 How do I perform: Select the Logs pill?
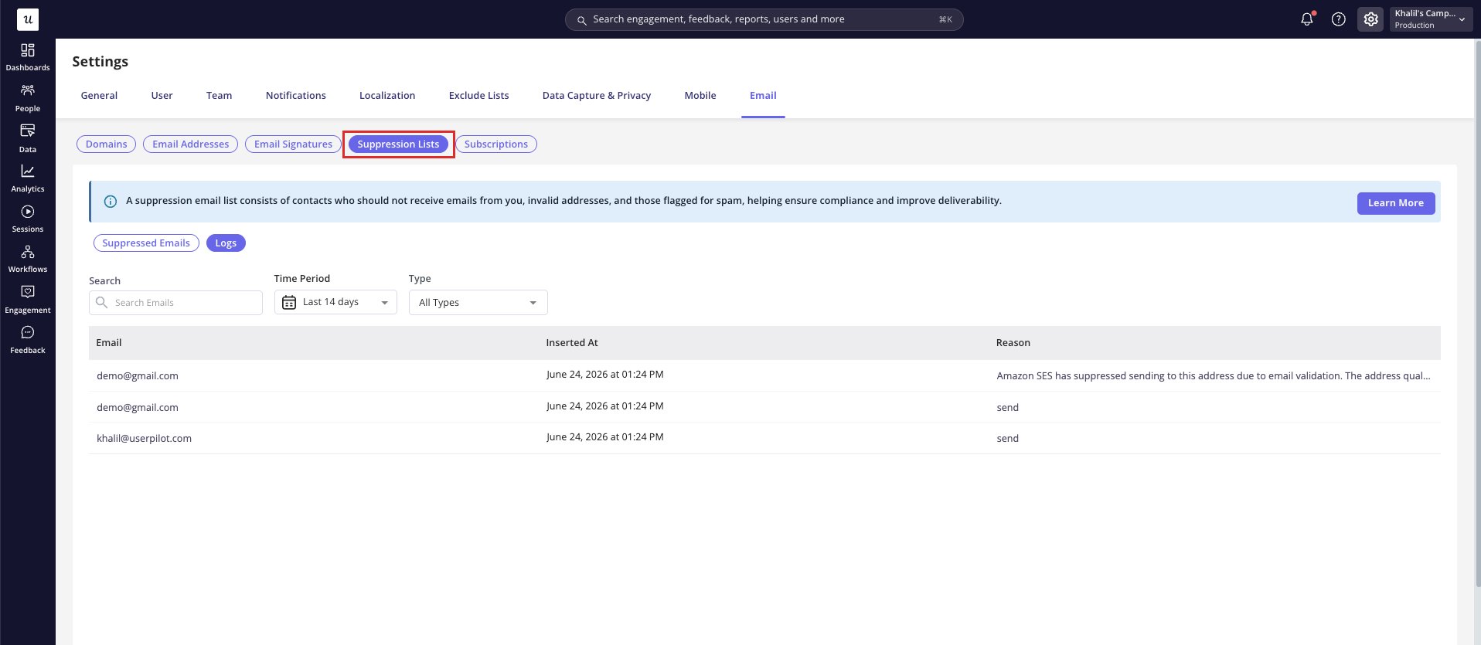point(226,243)
